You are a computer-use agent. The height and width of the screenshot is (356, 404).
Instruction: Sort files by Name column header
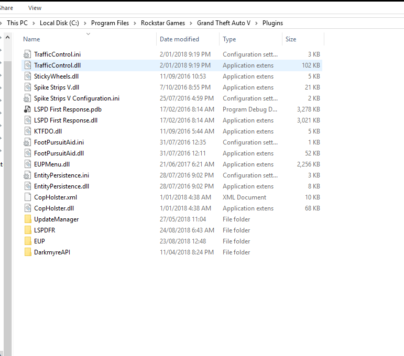[31, 39]
